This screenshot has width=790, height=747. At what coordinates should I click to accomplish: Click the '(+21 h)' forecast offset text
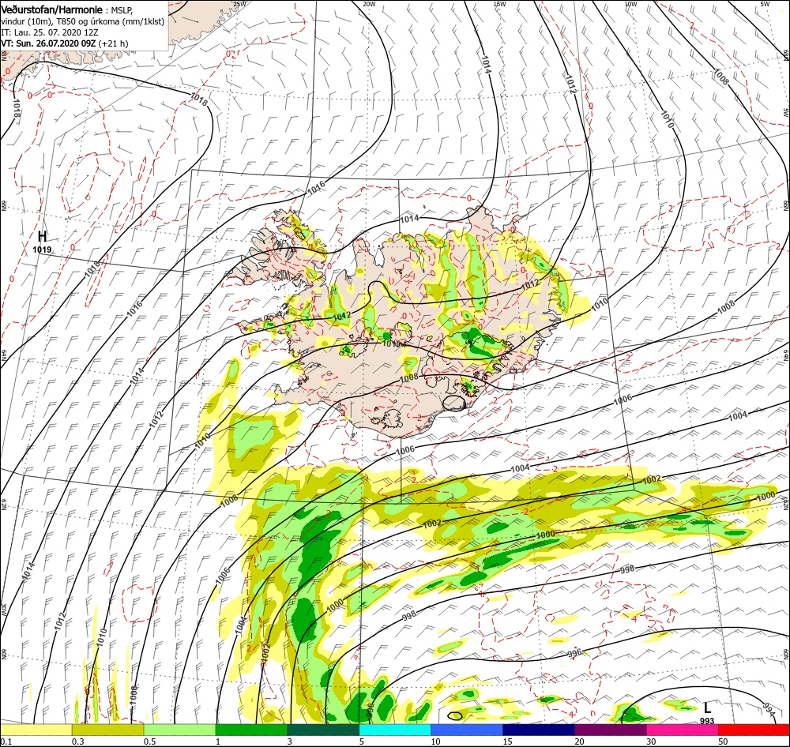(x=113, y=43)
